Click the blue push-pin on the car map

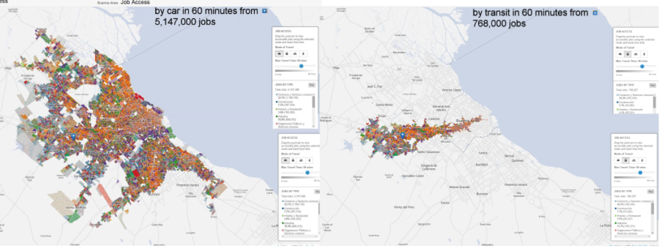click(x=74, y=136)
